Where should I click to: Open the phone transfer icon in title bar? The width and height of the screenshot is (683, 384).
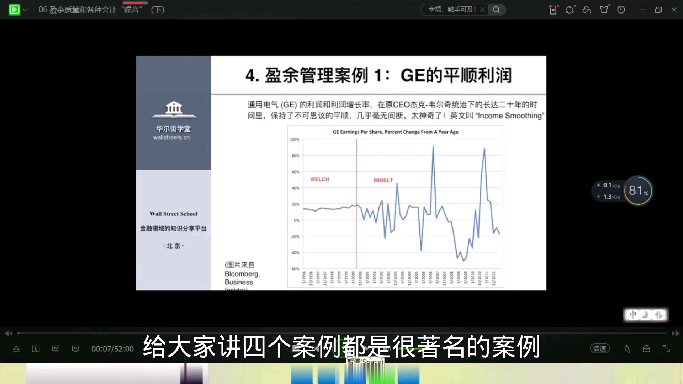(x=553, y=10)
